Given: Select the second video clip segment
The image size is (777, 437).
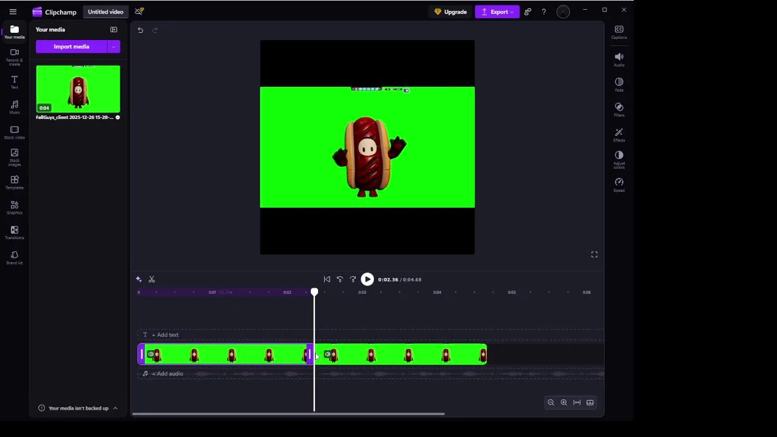Looking at the screenshot, I should [x=401, y=354].
